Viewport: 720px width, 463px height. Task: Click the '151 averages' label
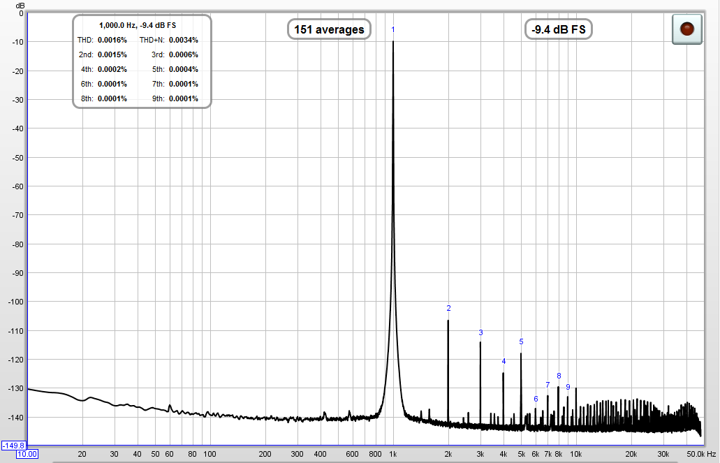point(329,29)
